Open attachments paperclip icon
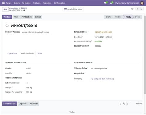 (x=124, y=104)
